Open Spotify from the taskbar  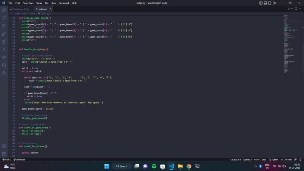[x=154, y=166]
